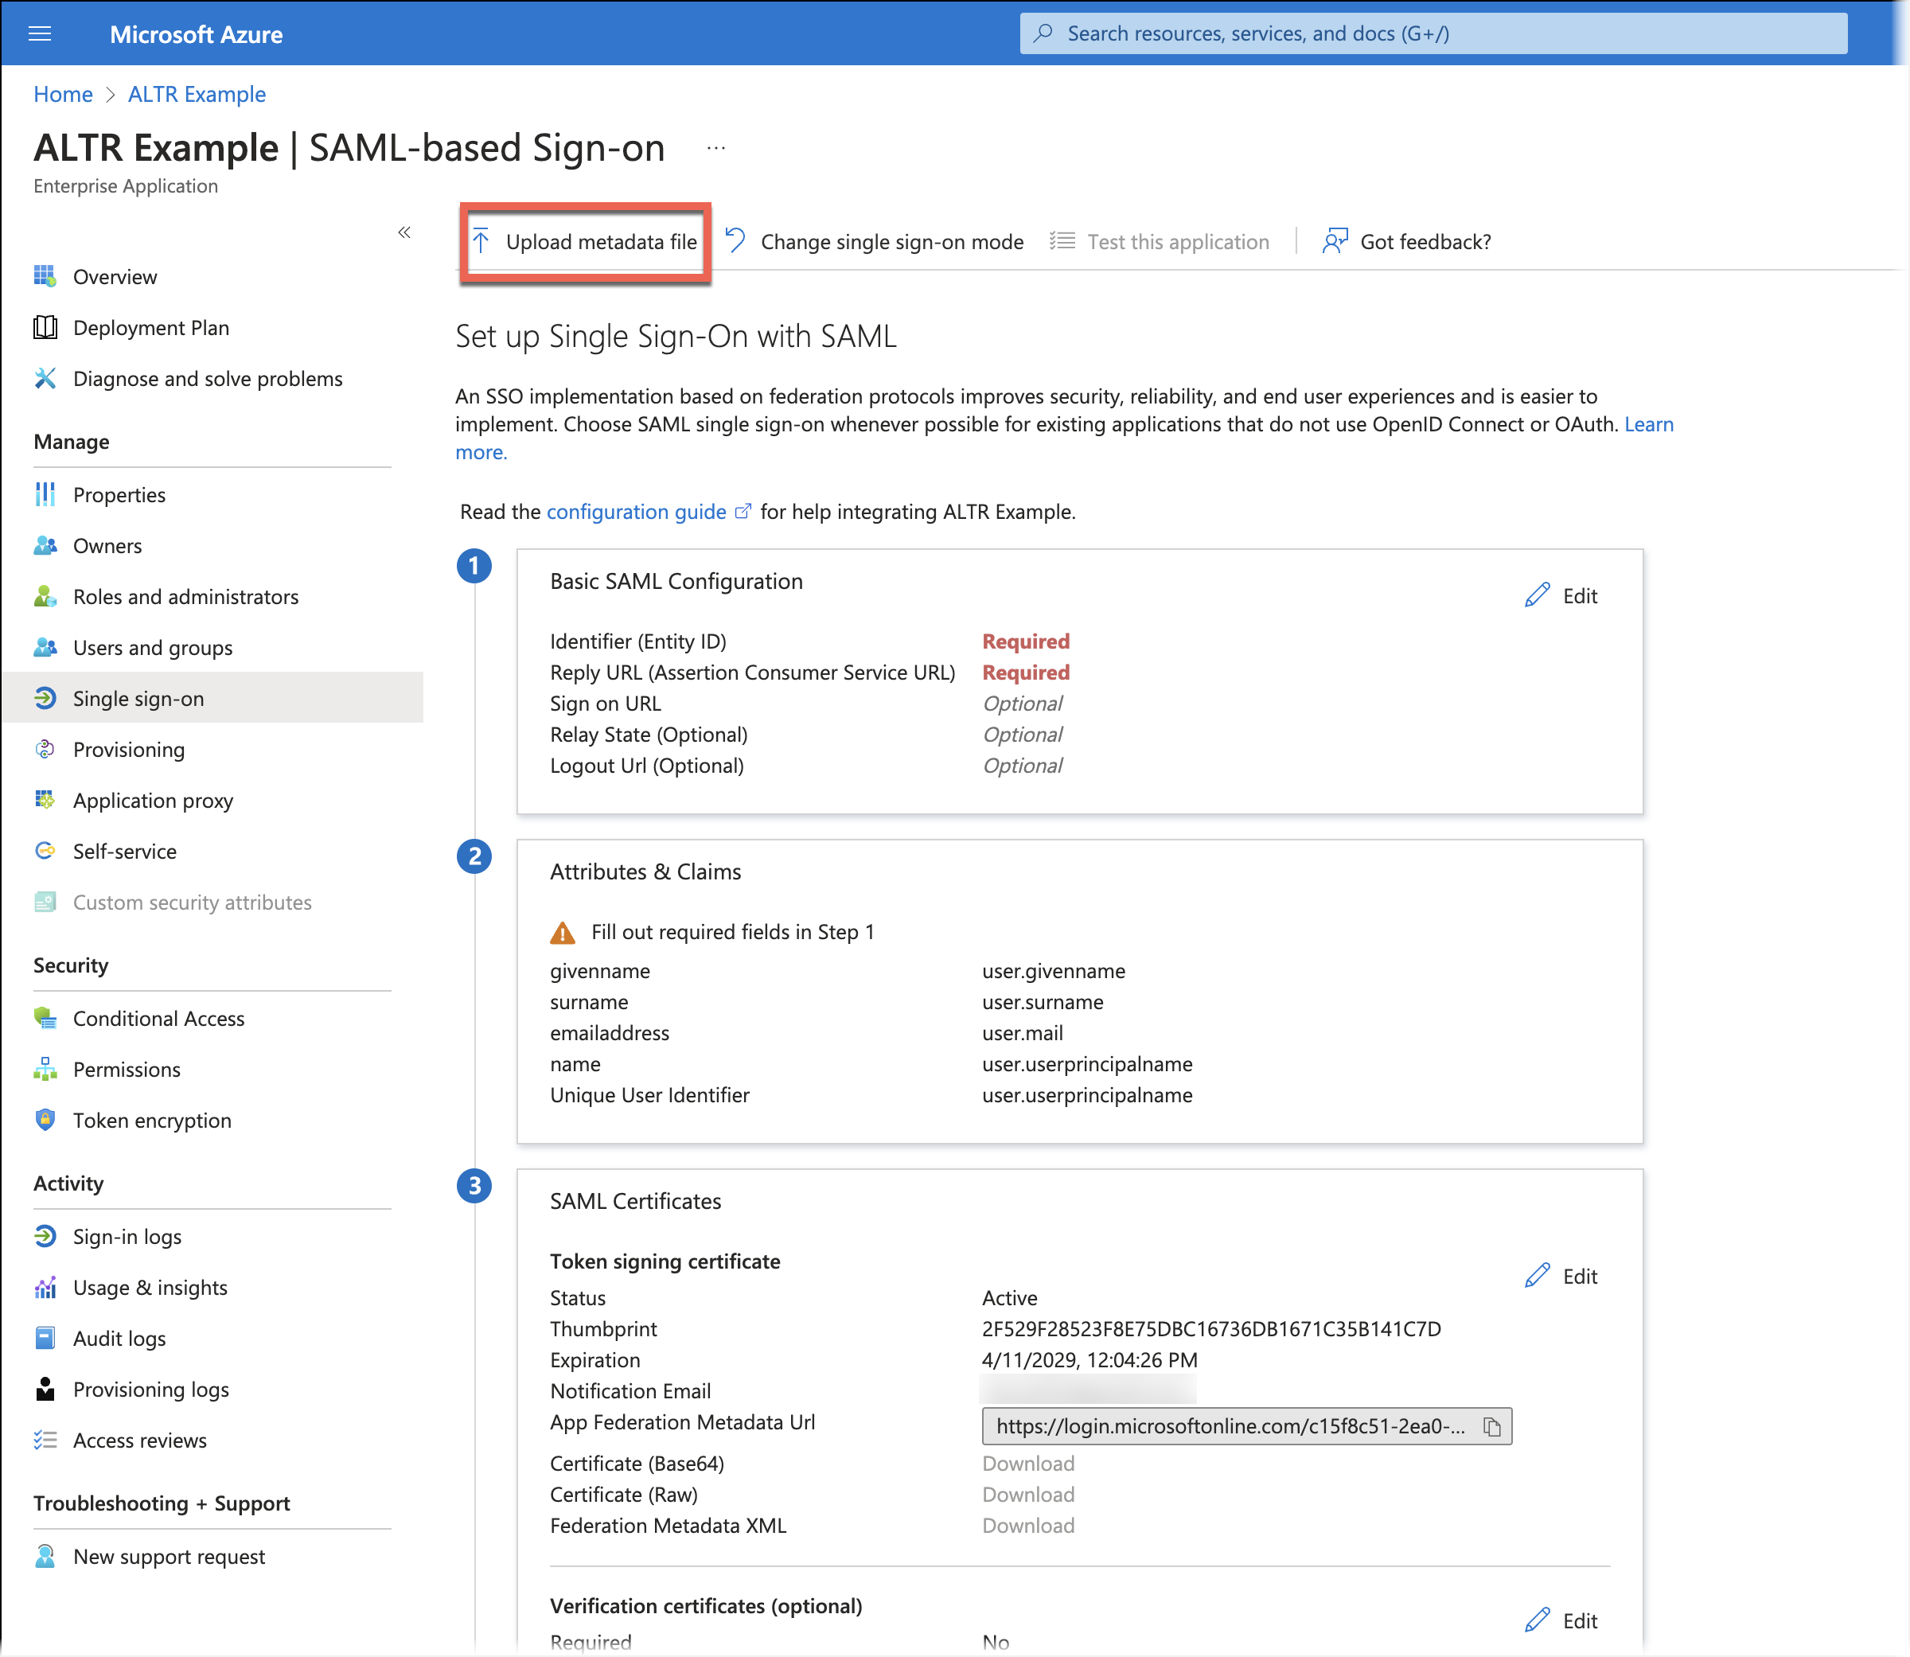Click the Properties bars icon
The image size is (1910, 1657).
tap(45, 495)
